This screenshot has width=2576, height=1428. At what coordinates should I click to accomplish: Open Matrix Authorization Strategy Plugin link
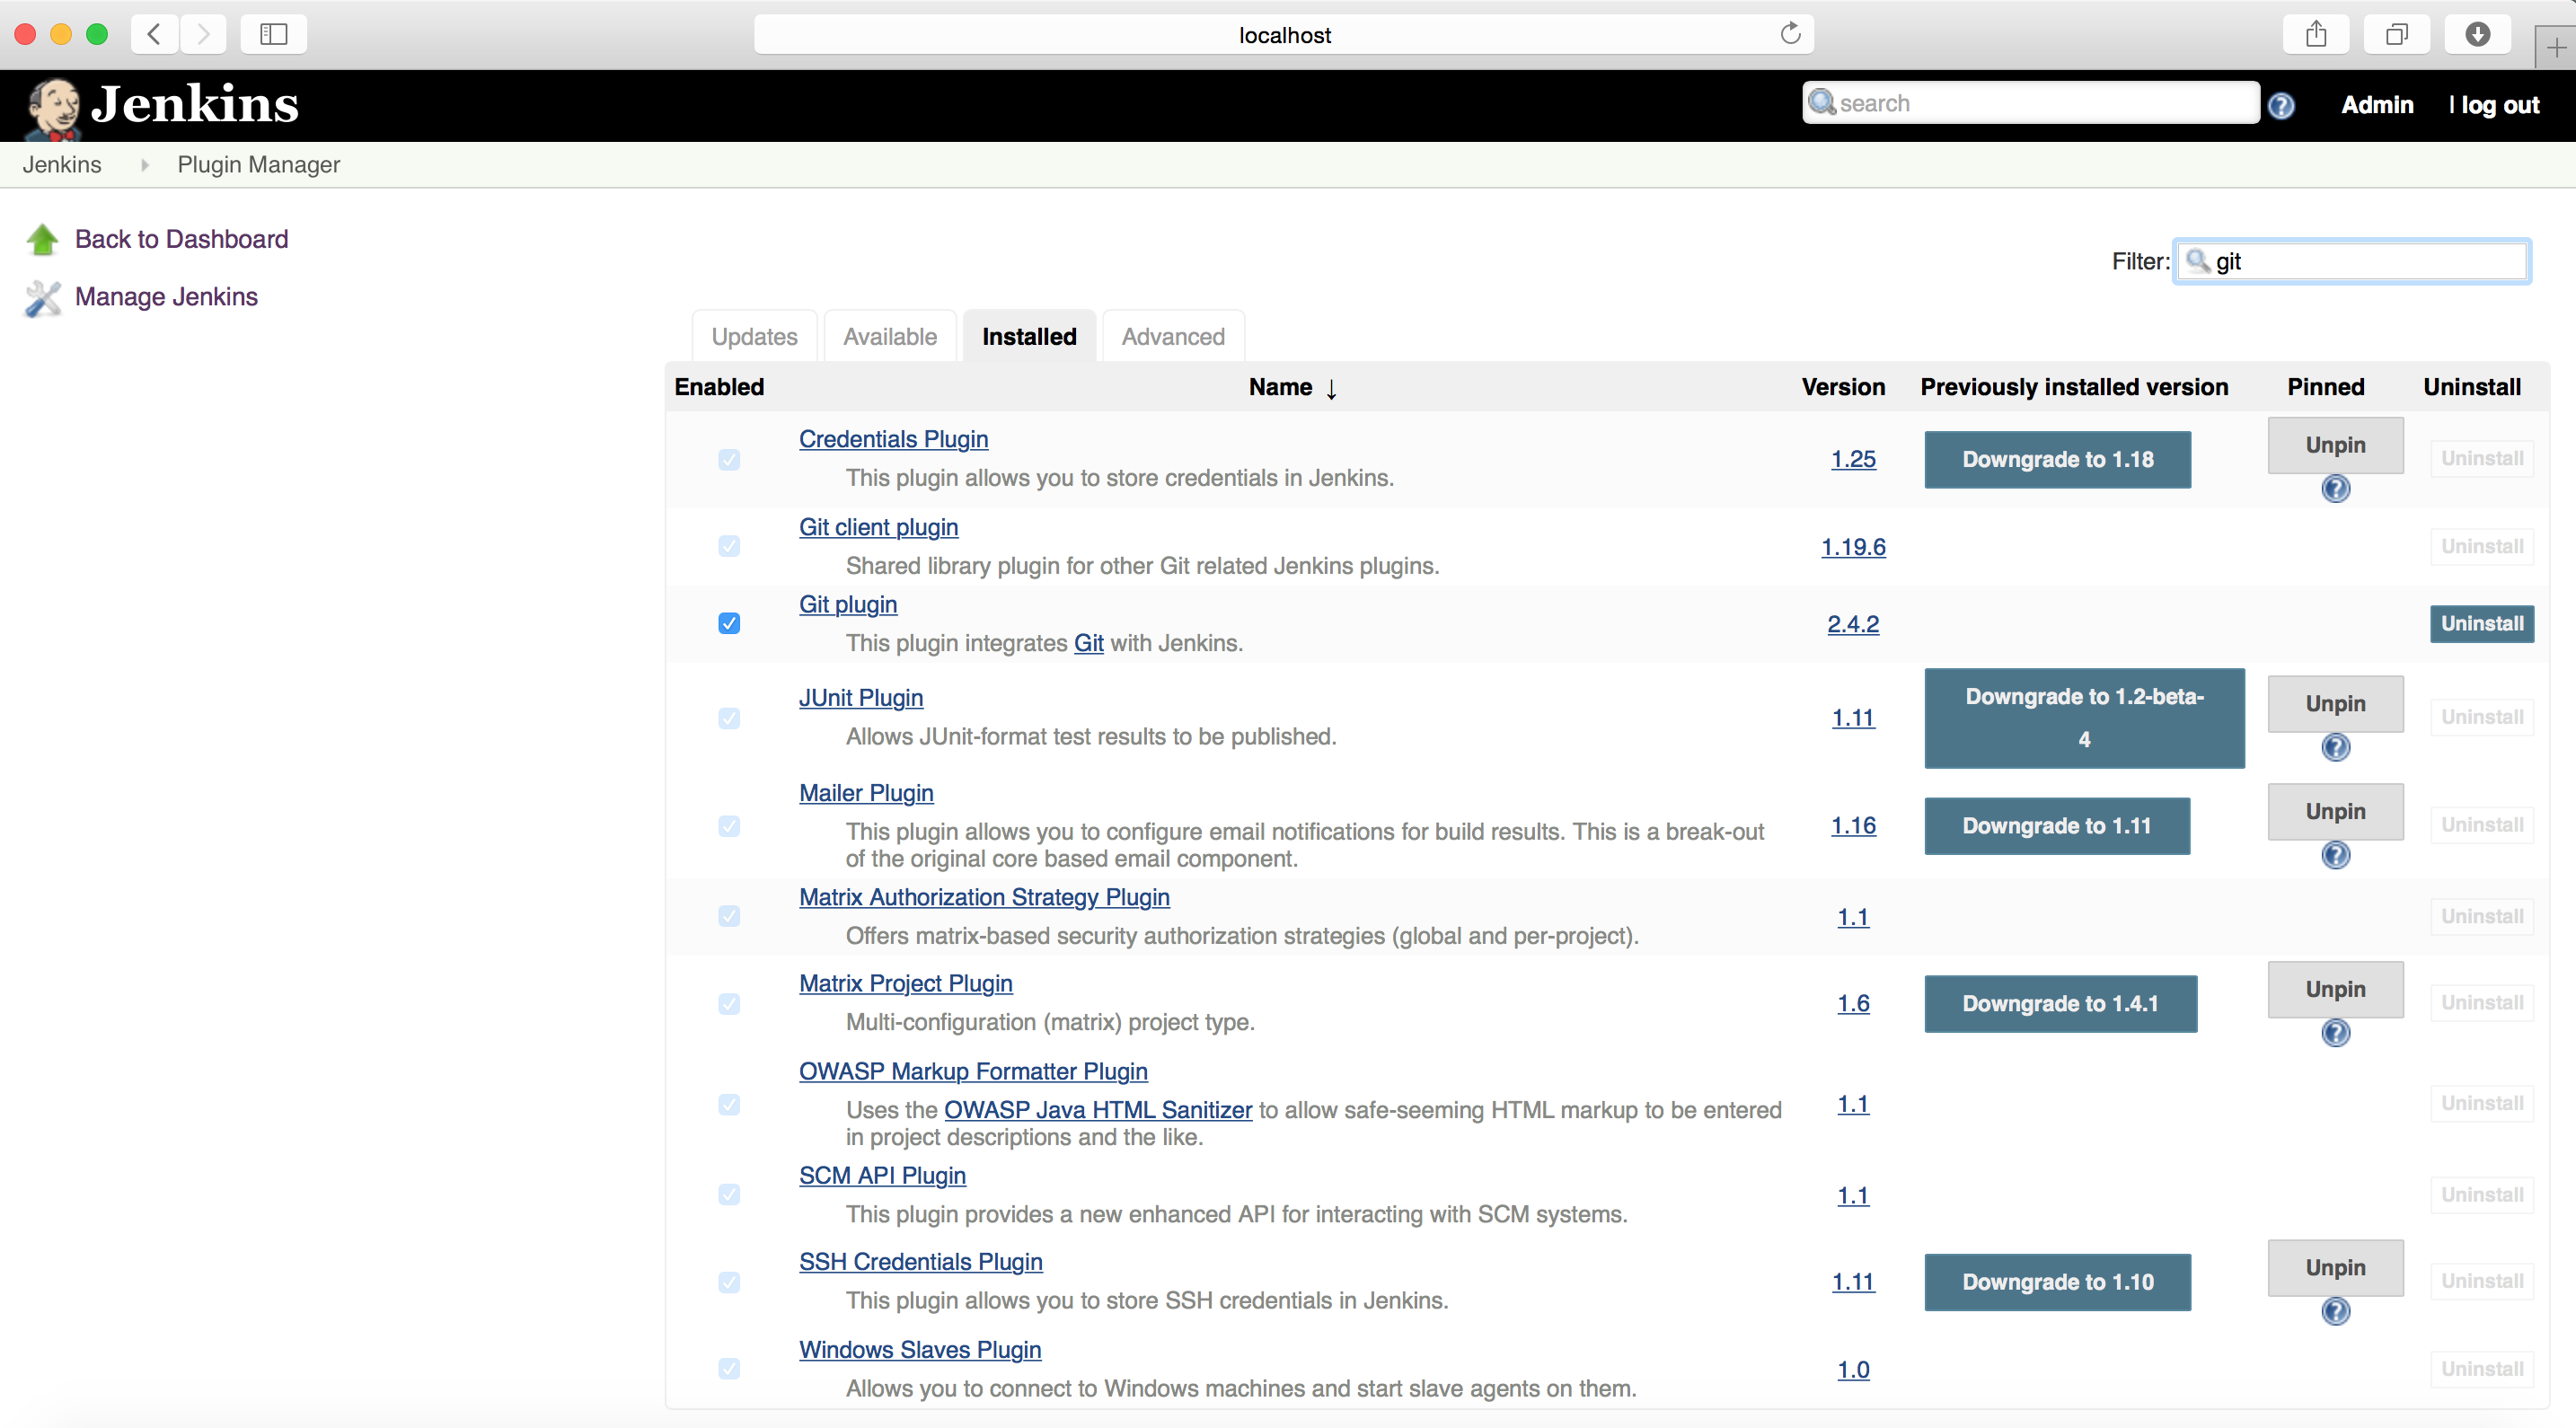[x=984, y=898]
